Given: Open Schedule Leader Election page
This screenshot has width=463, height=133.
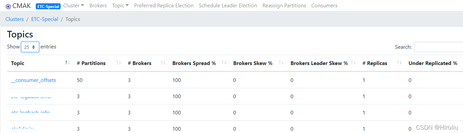Looking at the screenshot, I should (x=228, y=6).
